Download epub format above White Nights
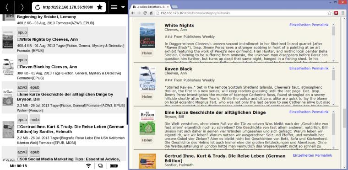This screenshot has width=348, height=170. (22, 32)
